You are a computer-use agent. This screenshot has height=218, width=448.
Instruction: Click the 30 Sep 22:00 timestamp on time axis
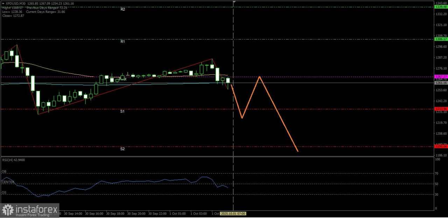tap(157, 213)
